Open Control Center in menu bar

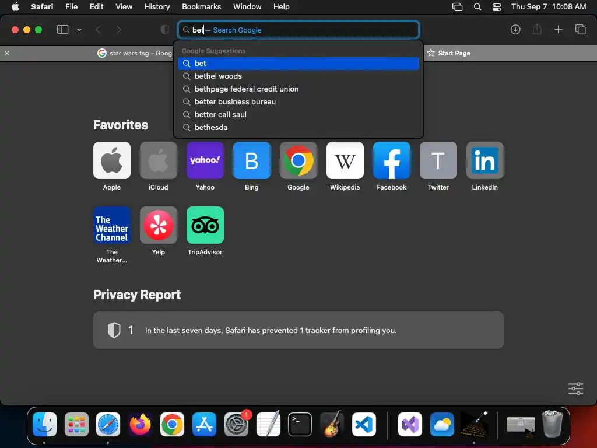497,7
